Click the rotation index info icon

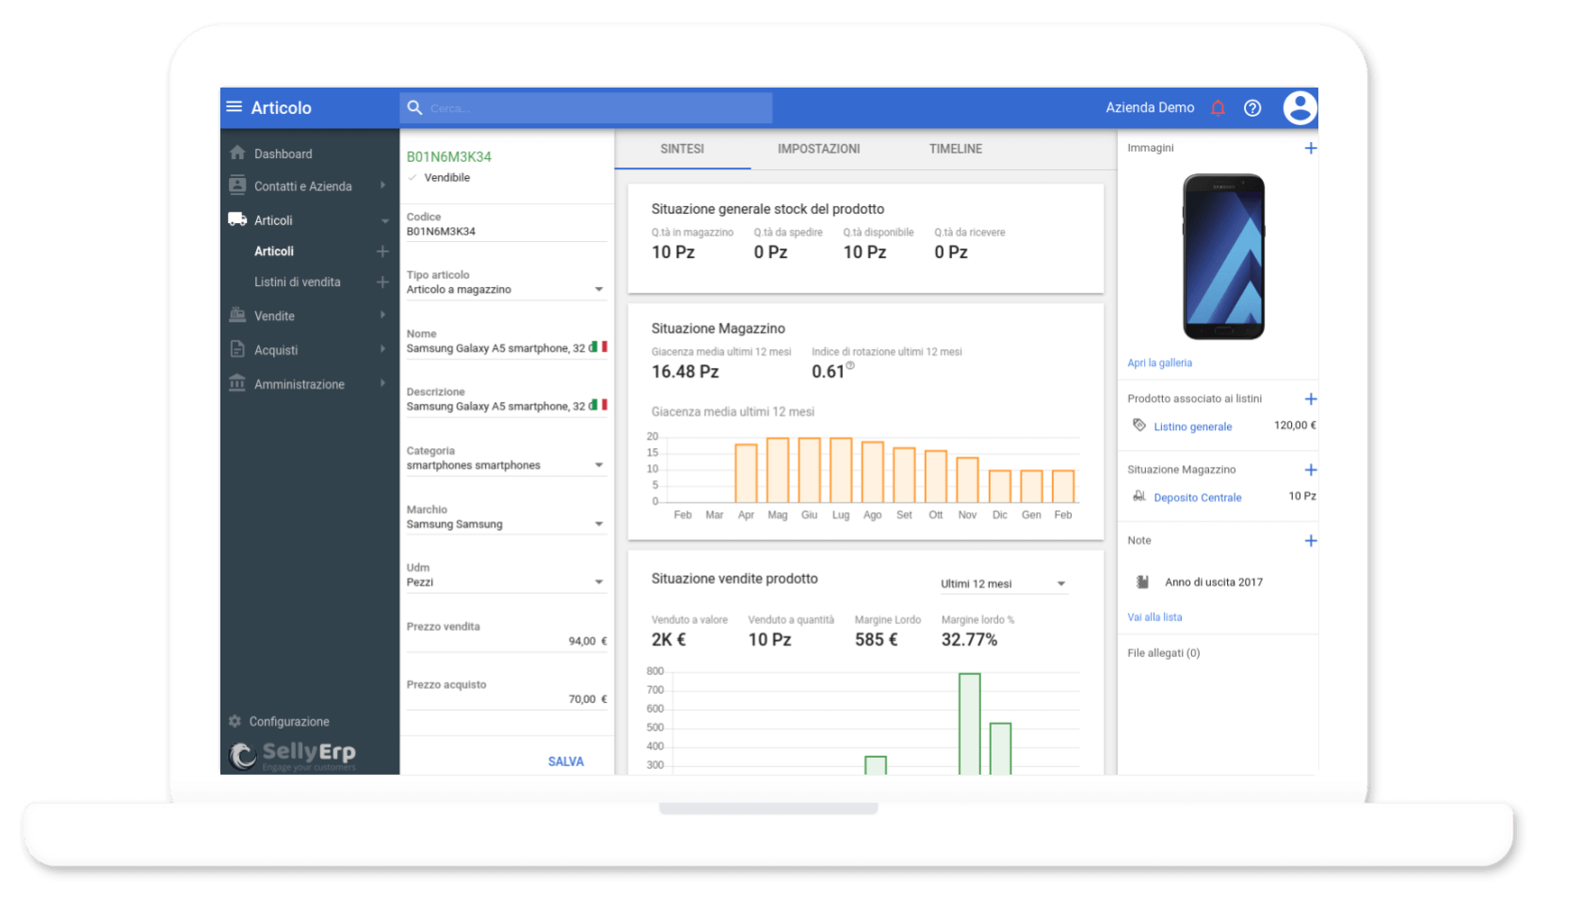[x=850, y=365]
